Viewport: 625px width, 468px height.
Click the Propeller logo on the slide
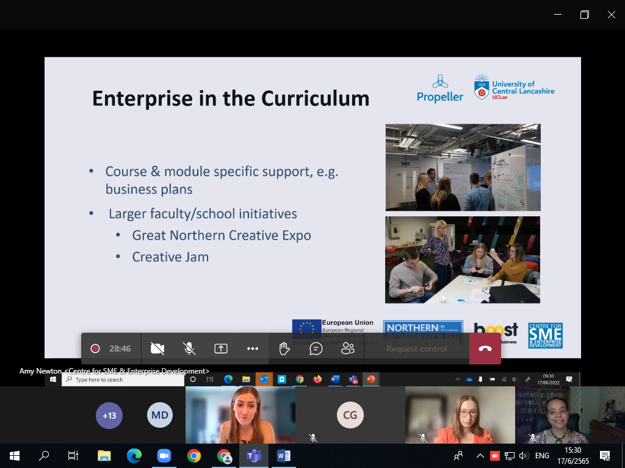[440, 89]
